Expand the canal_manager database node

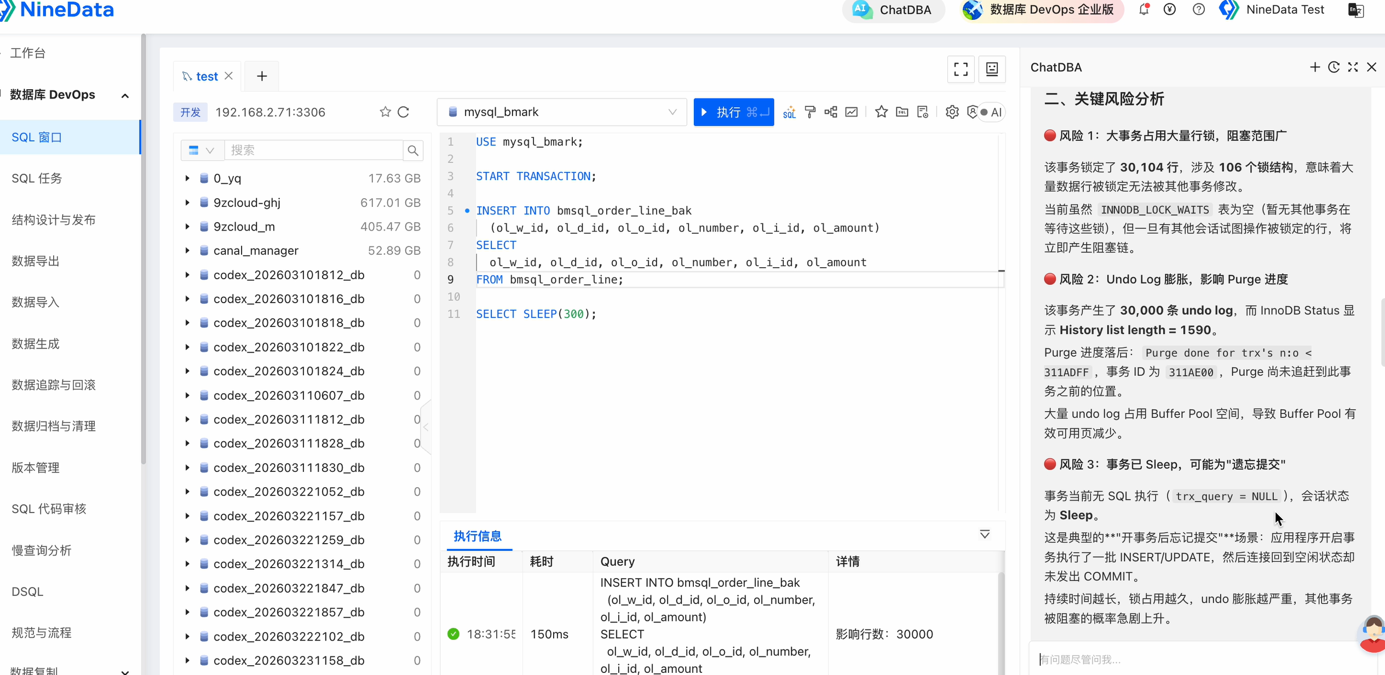(187, 251)
